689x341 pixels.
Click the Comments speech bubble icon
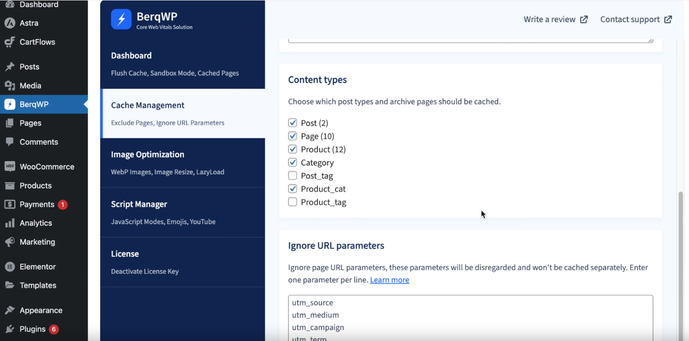click(x=9, y=142)
